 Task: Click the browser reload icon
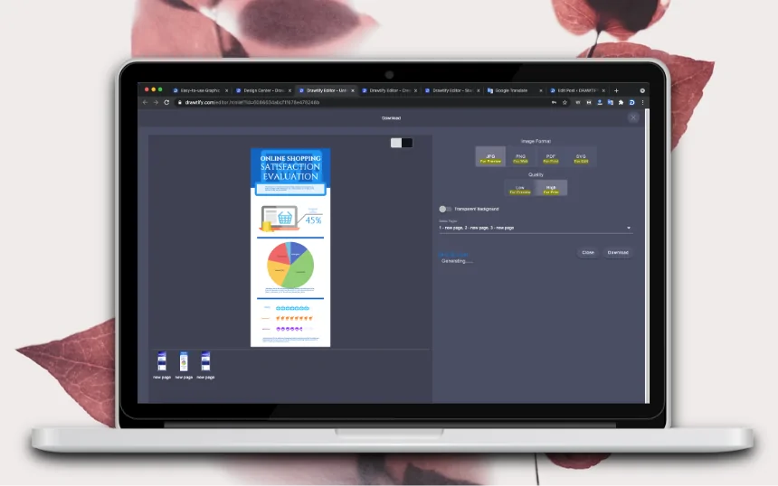tap(166, 103)
